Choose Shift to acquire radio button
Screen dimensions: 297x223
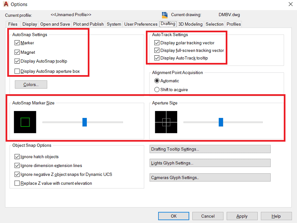pos(157,90)
